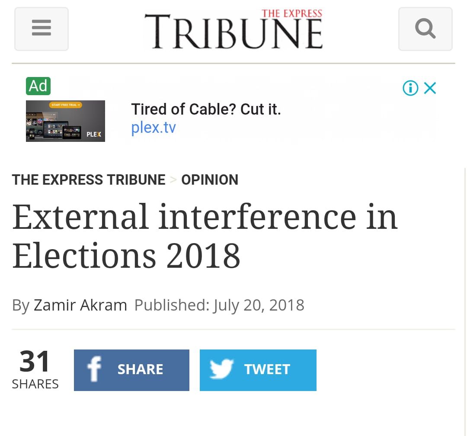Click the 'Tired of Cable? Cut it.' headline

(x=206, y=109)
